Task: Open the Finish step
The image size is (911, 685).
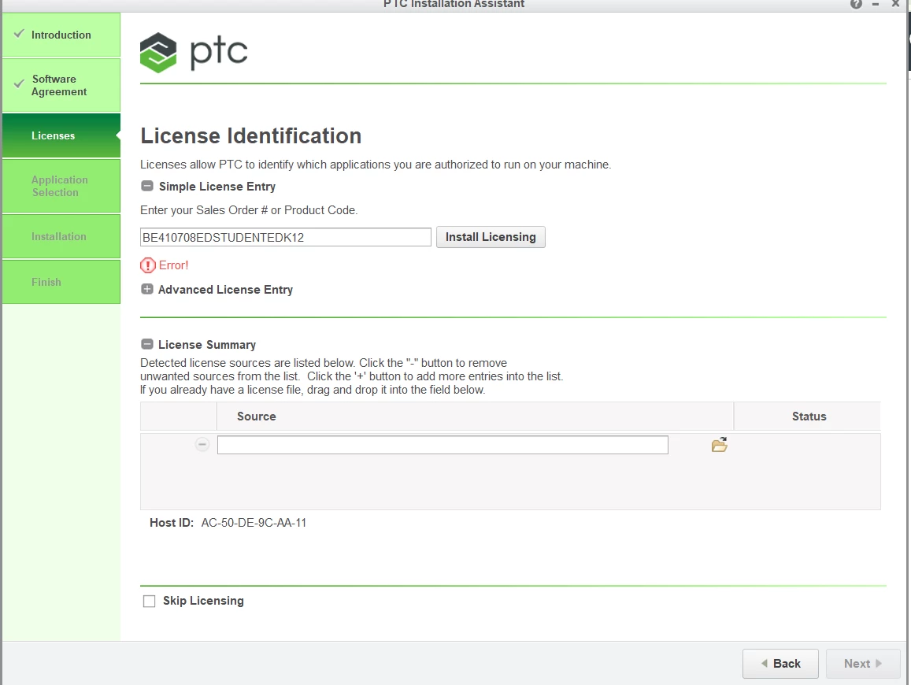Action: tap(61, 282)
